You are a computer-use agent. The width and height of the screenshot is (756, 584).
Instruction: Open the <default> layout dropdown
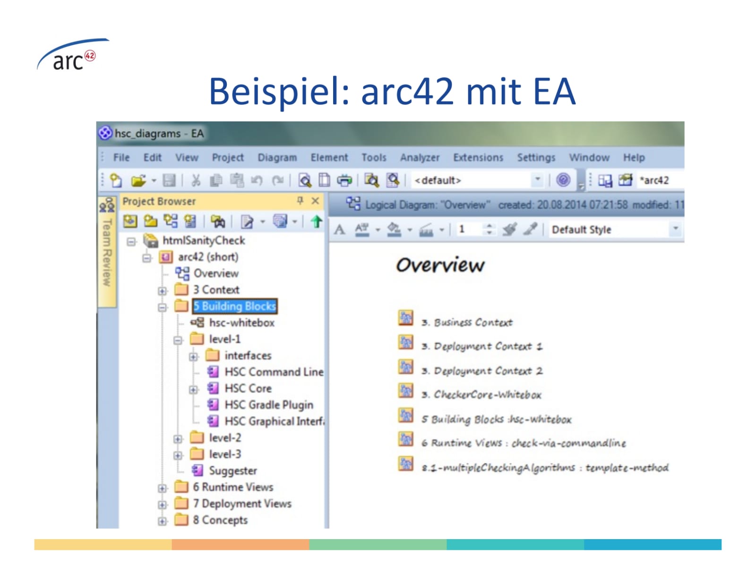click(x=537, y=180)
